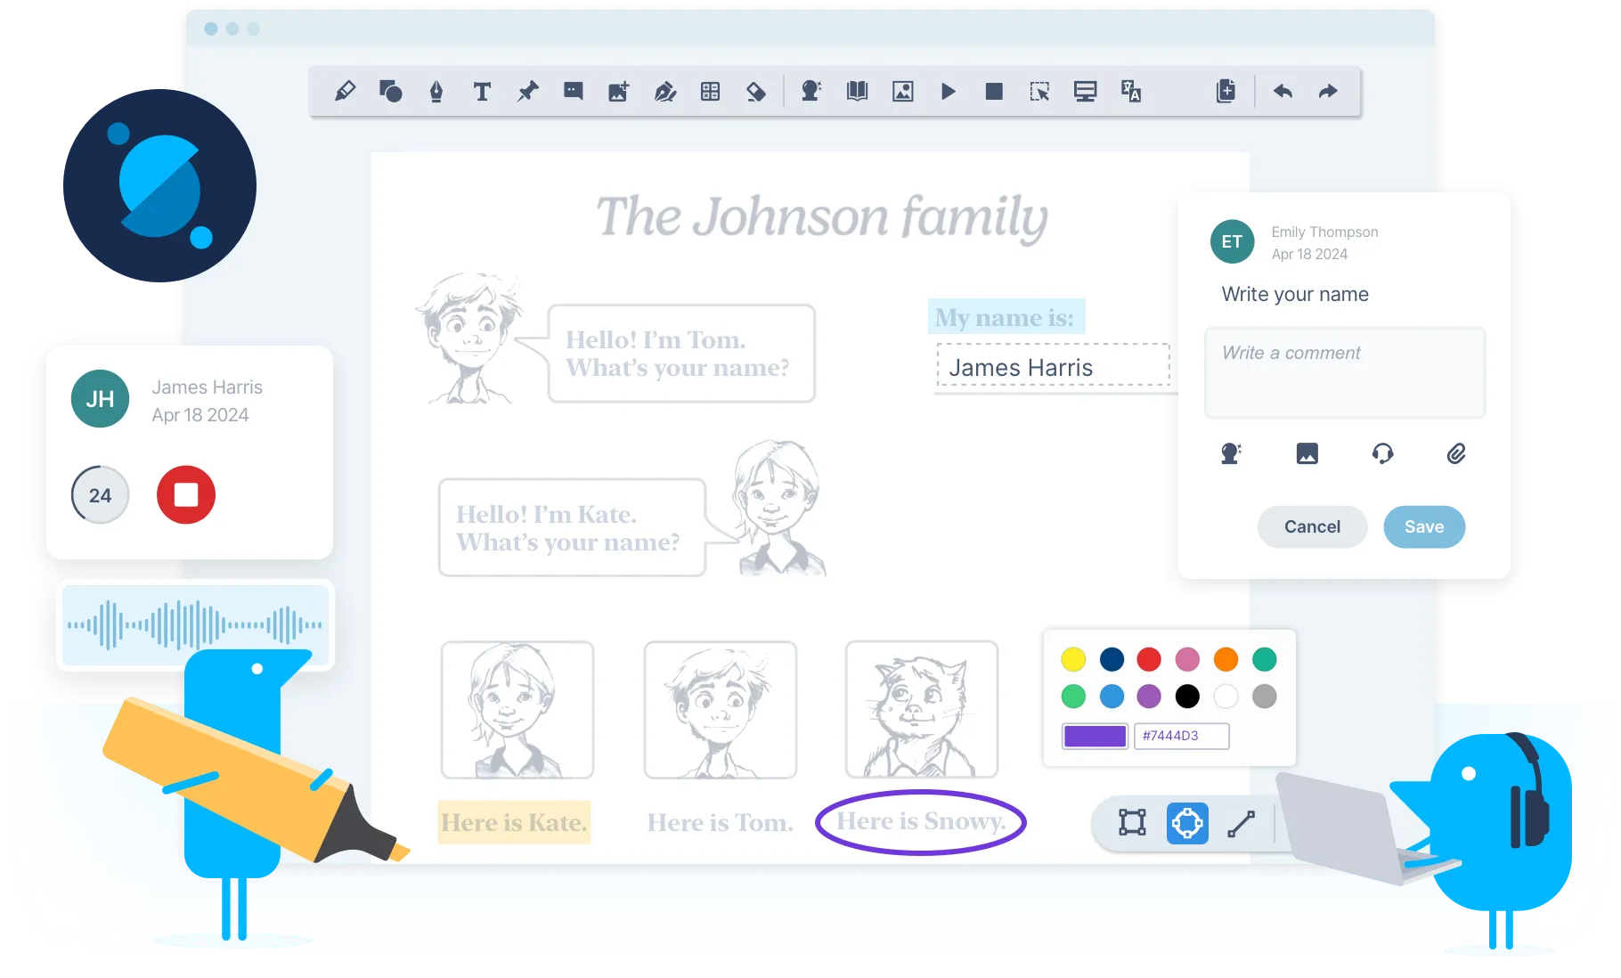Screen dimensions: 1621x978
Task: Pick the purple color swatch
Action: [x=1149, y=696]
